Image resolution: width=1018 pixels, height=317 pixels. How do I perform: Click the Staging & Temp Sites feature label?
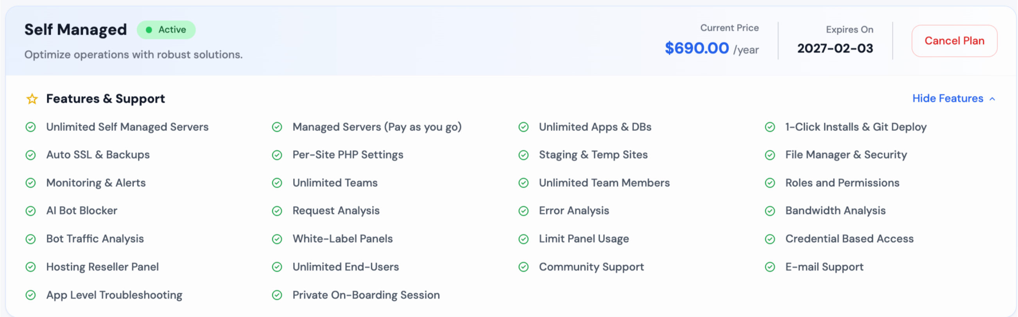[x=593, y=155]
